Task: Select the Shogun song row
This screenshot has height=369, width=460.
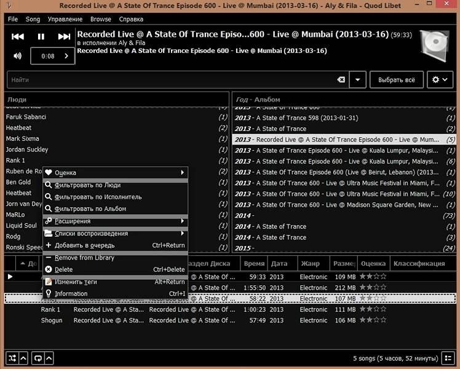Action: (230, 320)
